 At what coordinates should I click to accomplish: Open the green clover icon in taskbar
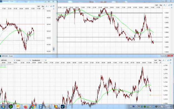11,107
